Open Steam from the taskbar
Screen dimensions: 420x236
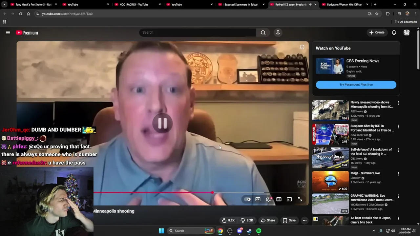pyautogui.click(x=249, y=231)
